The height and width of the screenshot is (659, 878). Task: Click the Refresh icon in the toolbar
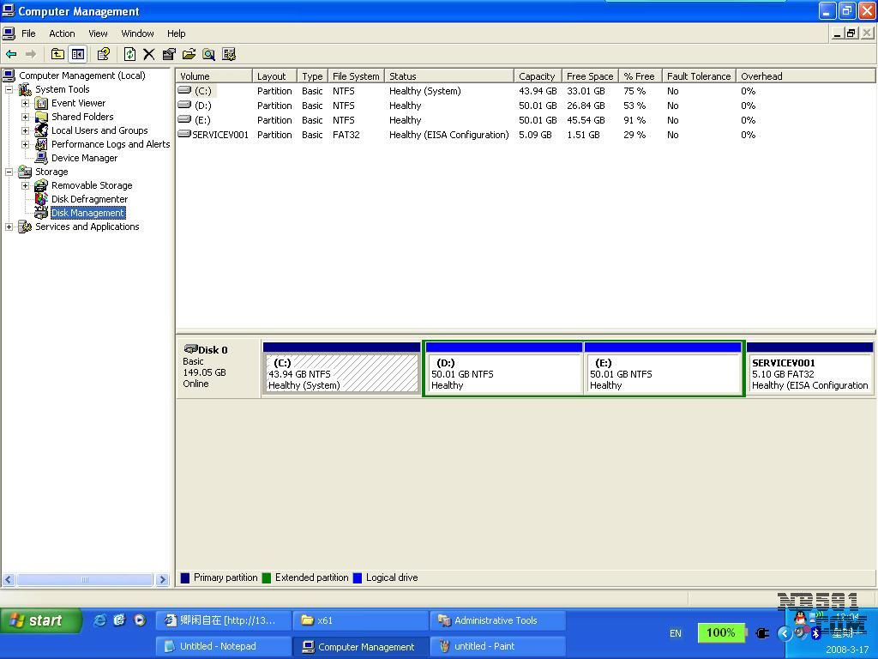(129, 54)
